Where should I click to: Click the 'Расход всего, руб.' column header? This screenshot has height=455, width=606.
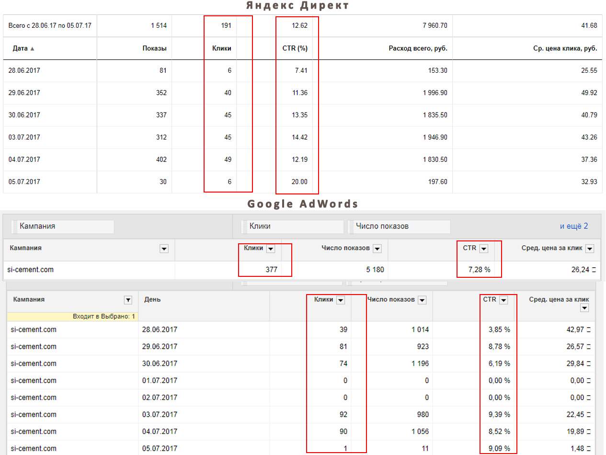418,48
